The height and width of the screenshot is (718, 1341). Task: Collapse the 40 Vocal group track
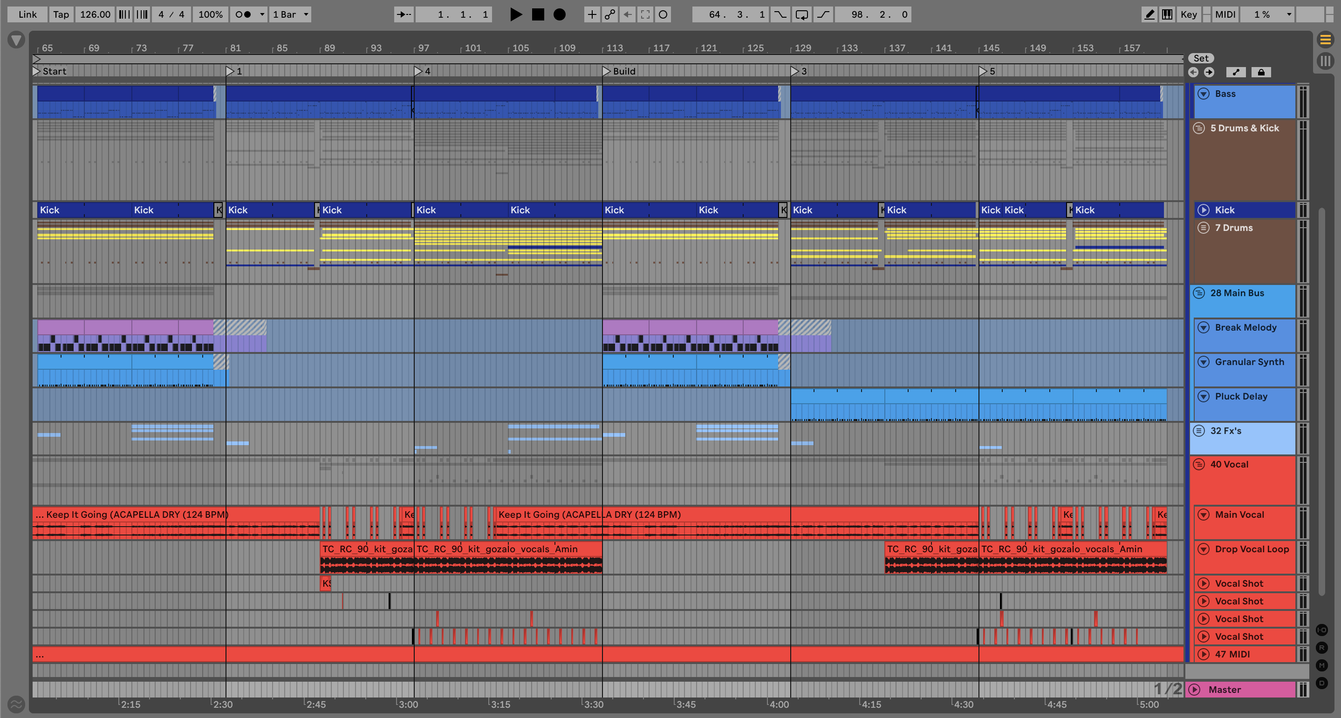point(1199,464)
